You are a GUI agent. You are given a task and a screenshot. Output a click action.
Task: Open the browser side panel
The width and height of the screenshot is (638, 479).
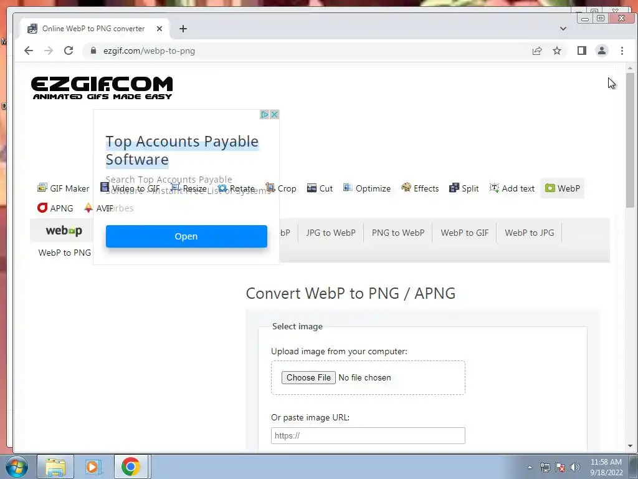[x=582, y=51]
